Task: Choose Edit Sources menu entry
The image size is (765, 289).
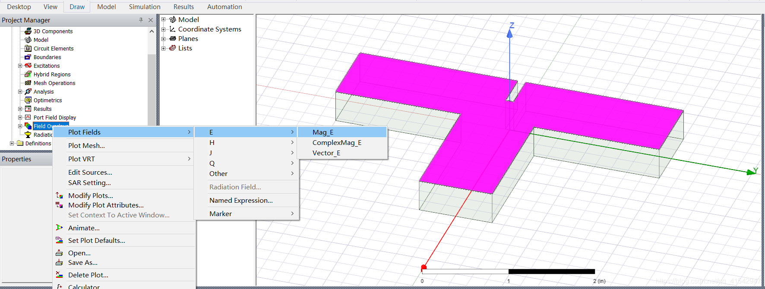Action: pos(123,172)
